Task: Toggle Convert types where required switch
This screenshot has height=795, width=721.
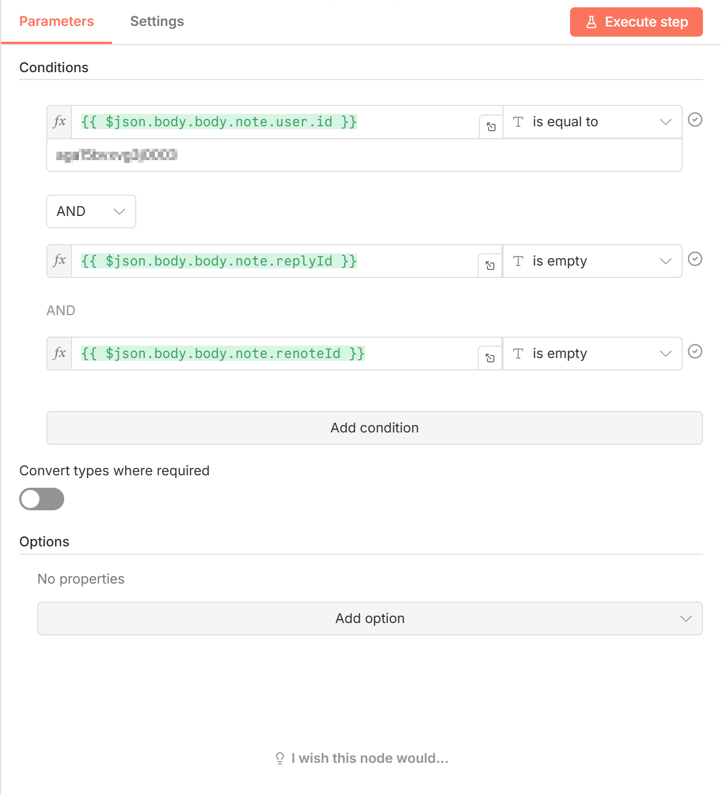Action: coord(42,499)
